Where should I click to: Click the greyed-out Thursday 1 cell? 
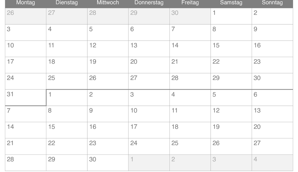tap(149, 163)
